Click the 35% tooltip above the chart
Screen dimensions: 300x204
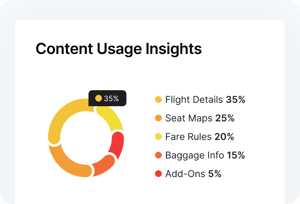107,98
